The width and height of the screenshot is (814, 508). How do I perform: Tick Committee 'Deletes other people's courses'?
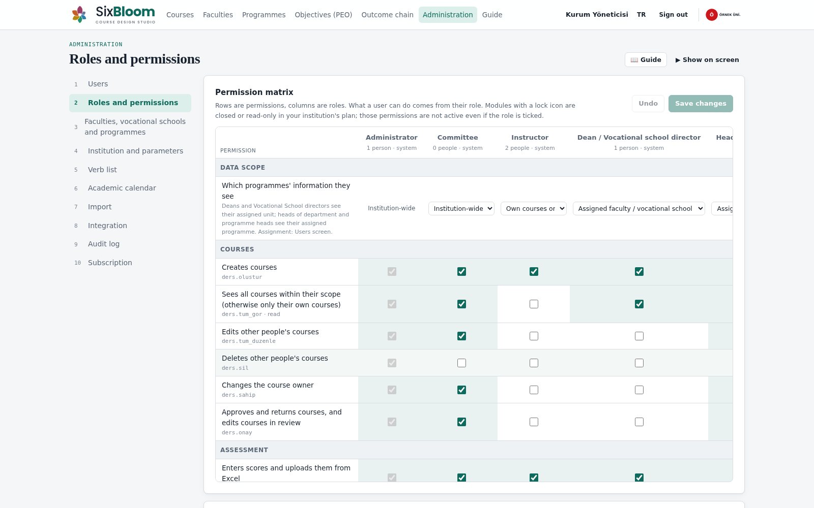[x=461, y=363]
